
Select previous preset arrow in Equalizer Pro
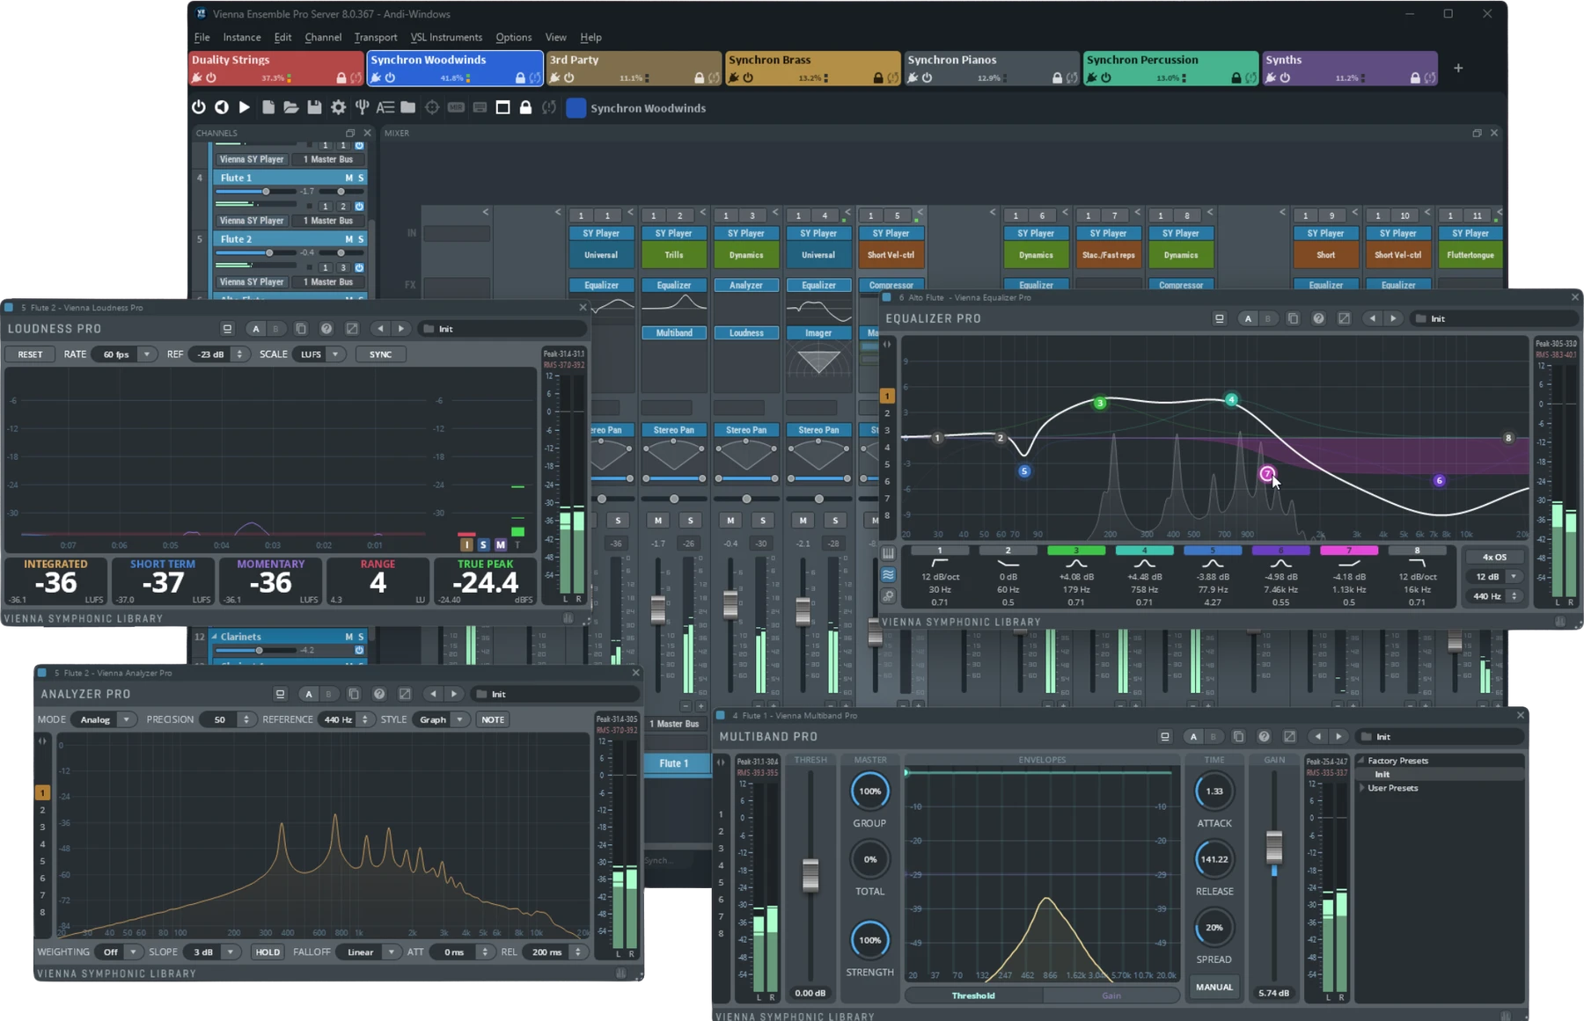coord(1372,318)
